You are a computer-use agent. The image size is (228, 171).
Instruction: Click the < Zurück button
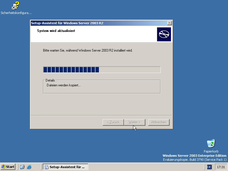(113, 122)
